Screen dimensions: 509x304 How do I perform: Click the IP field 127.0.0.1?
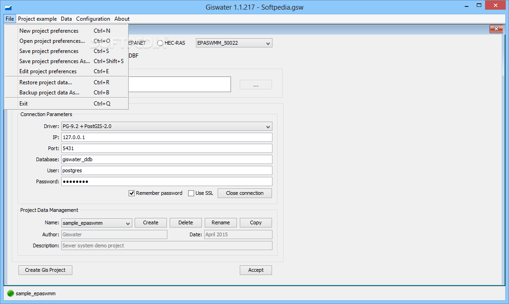pos(167,137)
